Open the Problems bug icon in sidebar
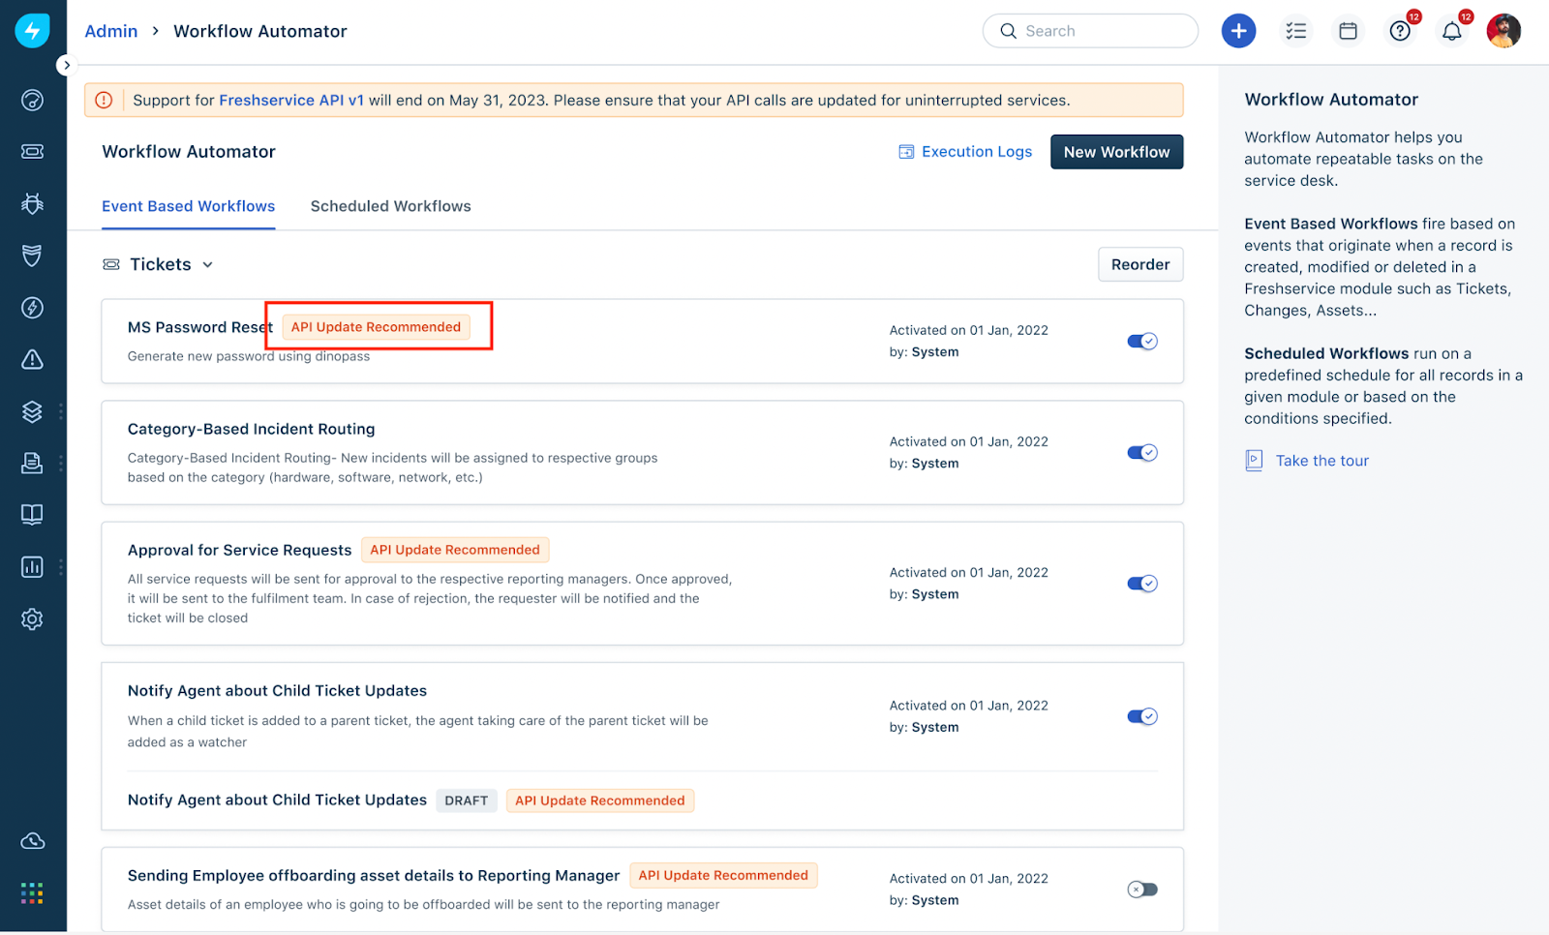 [32, 203]
